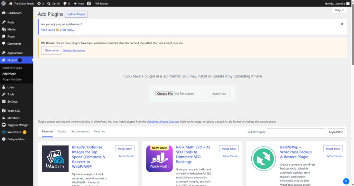The height and width of the screenshot is (186, 354).
Task: Click the user avatar beside Howdy, Upendra
Action: tap(348, 3)
